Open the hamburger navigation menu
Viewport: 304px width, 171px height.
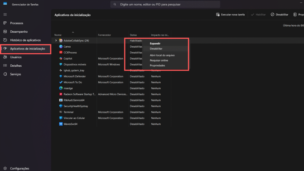tap(5, 15)
